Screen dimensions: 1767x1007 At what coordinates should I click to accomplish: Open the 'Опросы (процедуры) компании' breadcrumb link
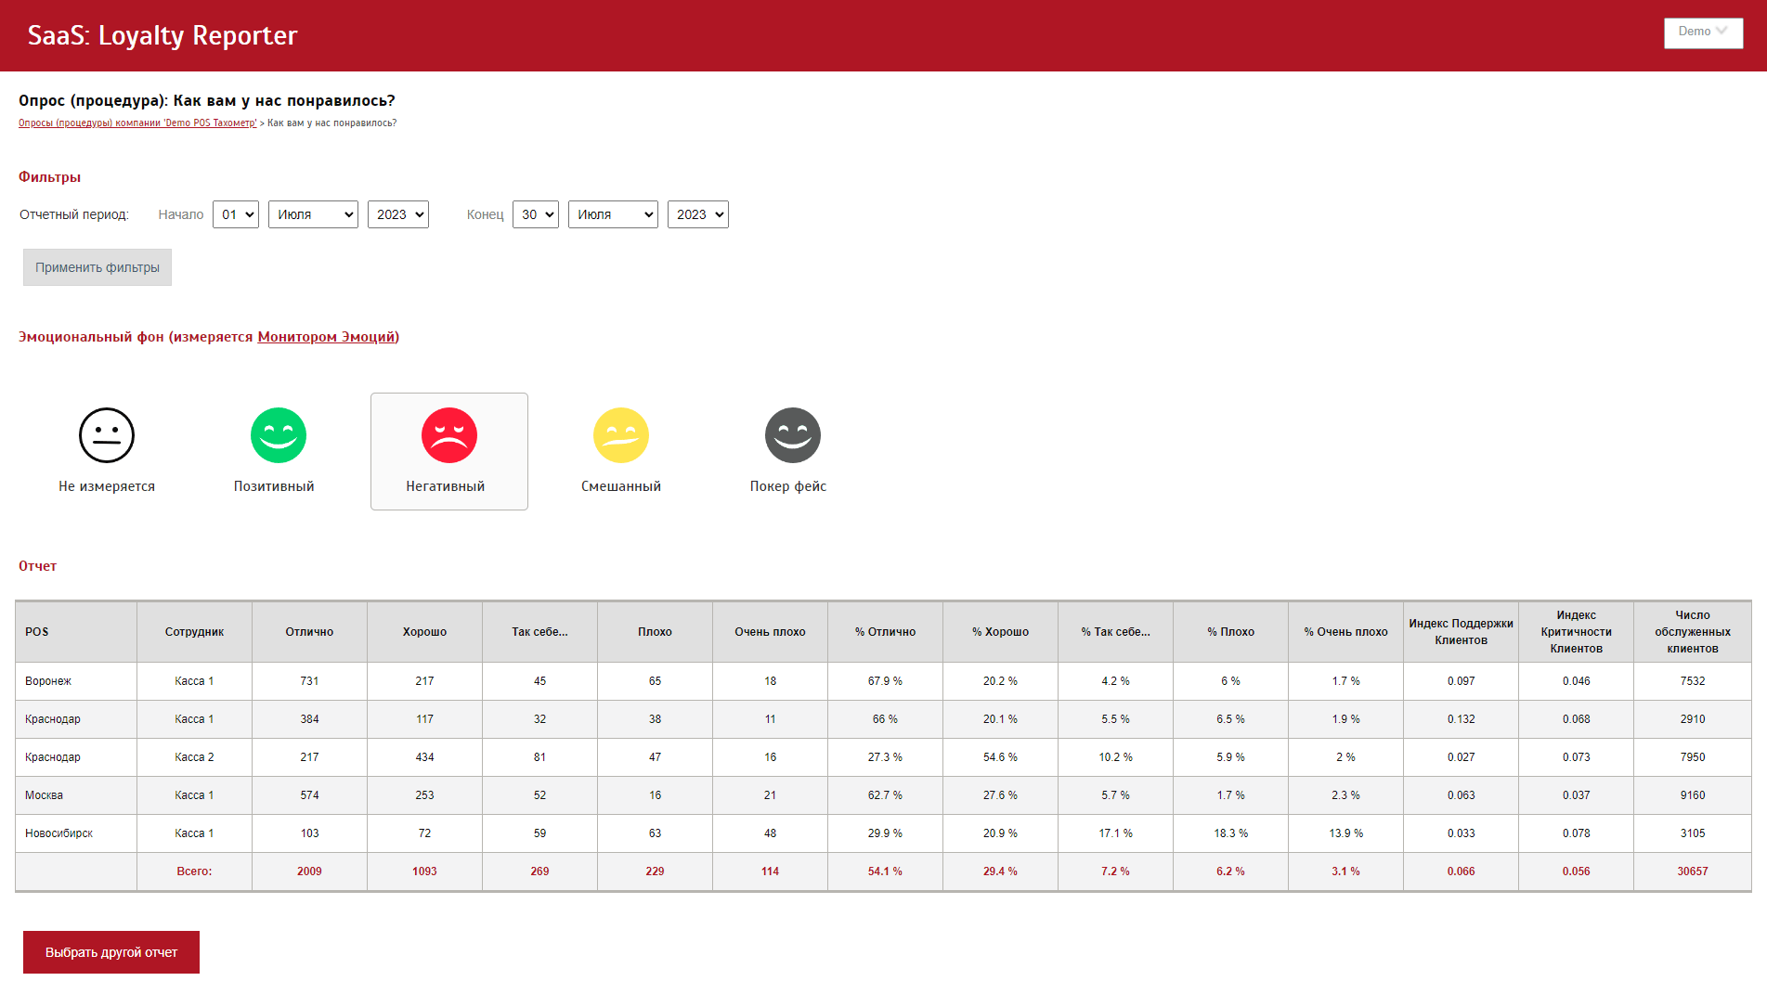click(x=137, y=123)
